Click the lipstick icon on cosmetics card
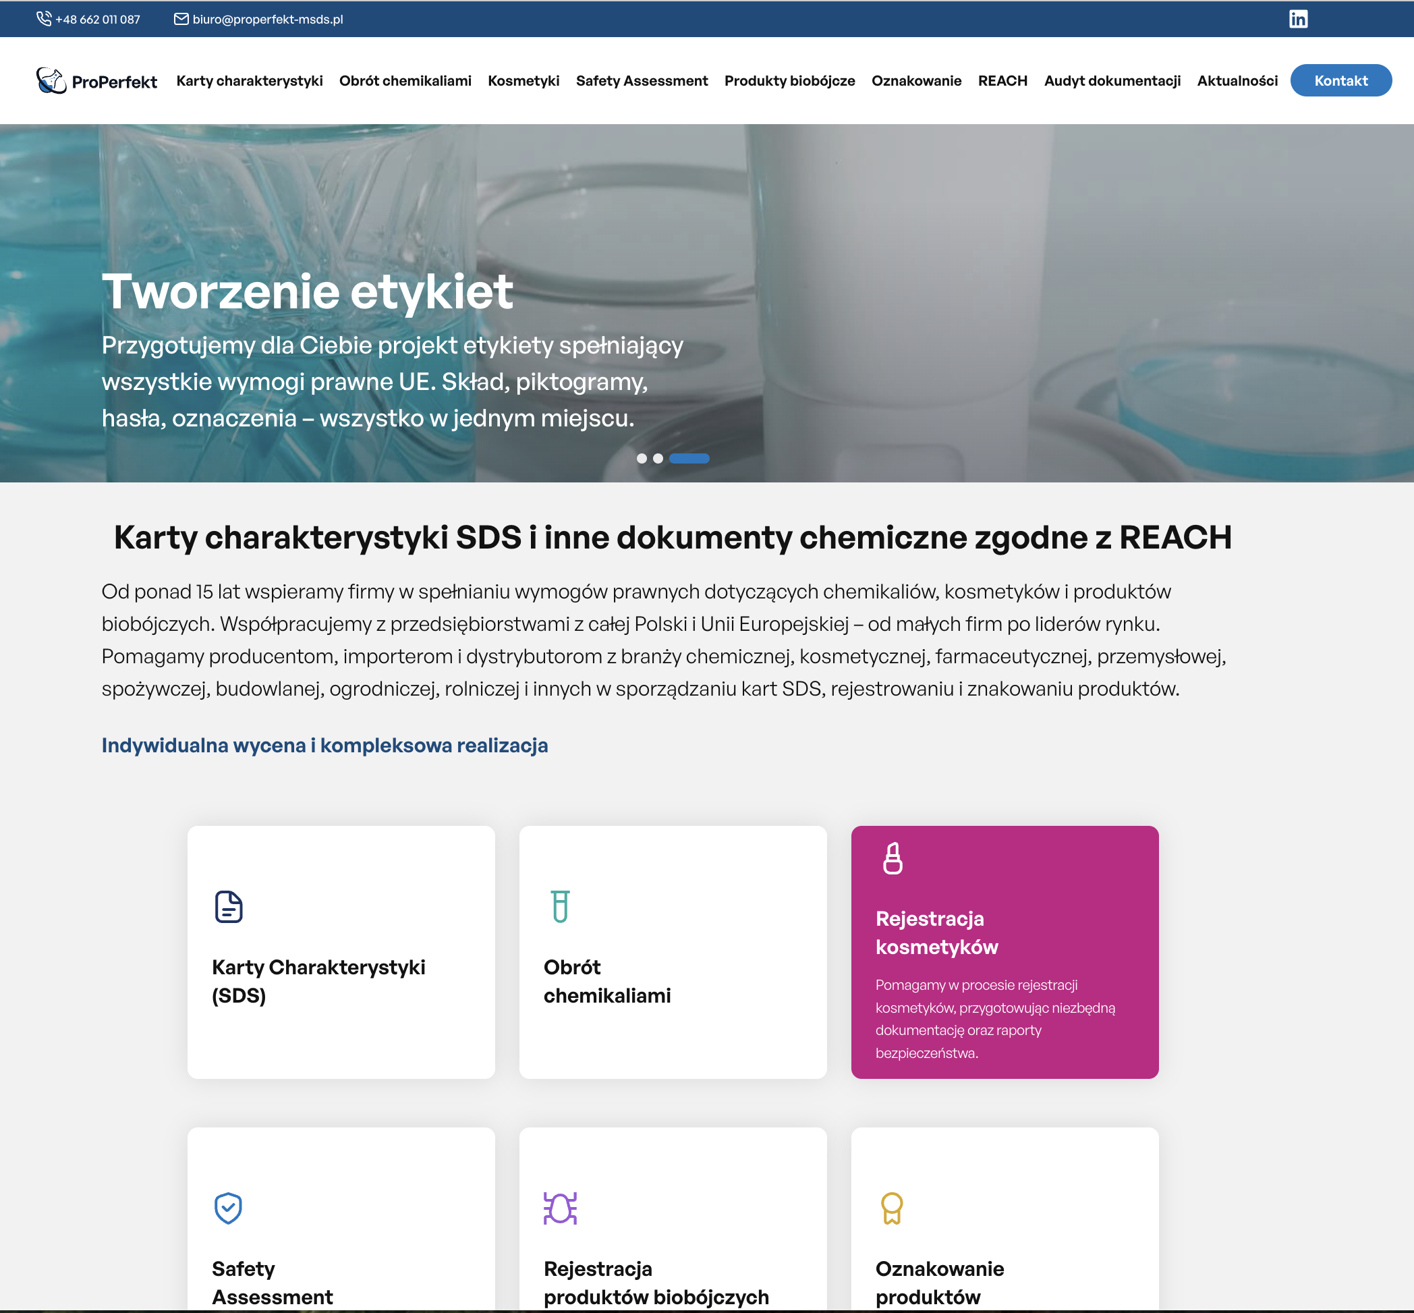The width and height of the screenshot is (1414, 1313). (x=893, y=858)
